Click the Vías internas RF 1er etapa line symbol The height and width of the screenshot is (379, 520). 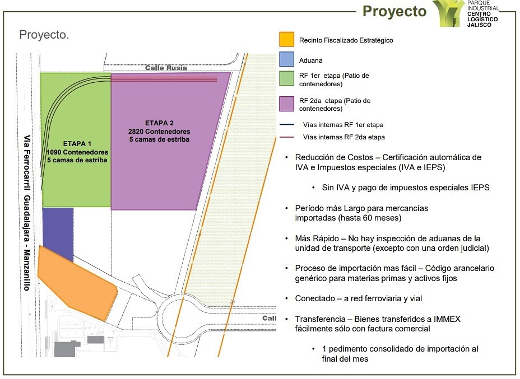pyautogui.click(x=286, y=125)
